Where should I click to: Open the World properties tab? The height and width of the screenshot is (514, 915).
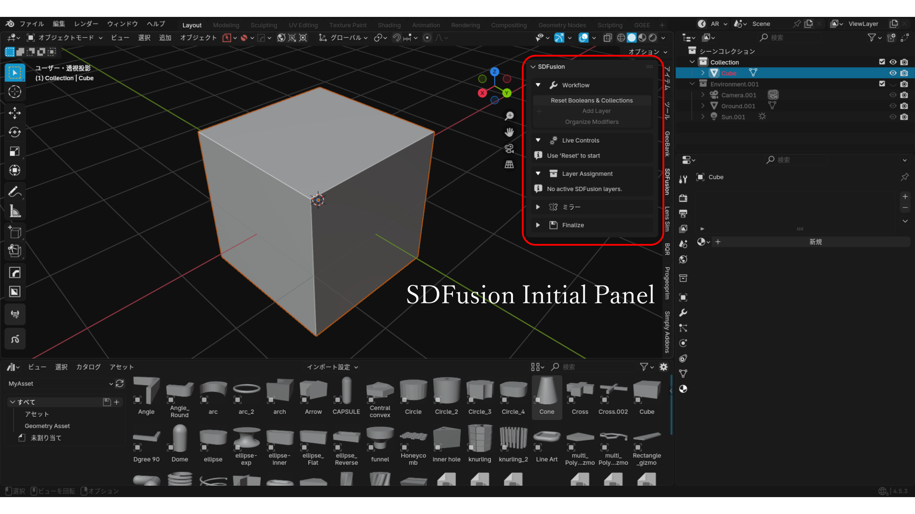pos(683,260)
